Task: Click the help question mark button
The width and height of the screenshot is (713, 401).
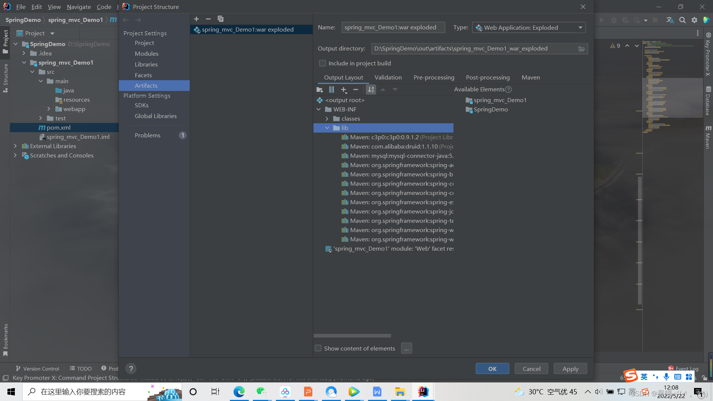Action: click(131, 369)
